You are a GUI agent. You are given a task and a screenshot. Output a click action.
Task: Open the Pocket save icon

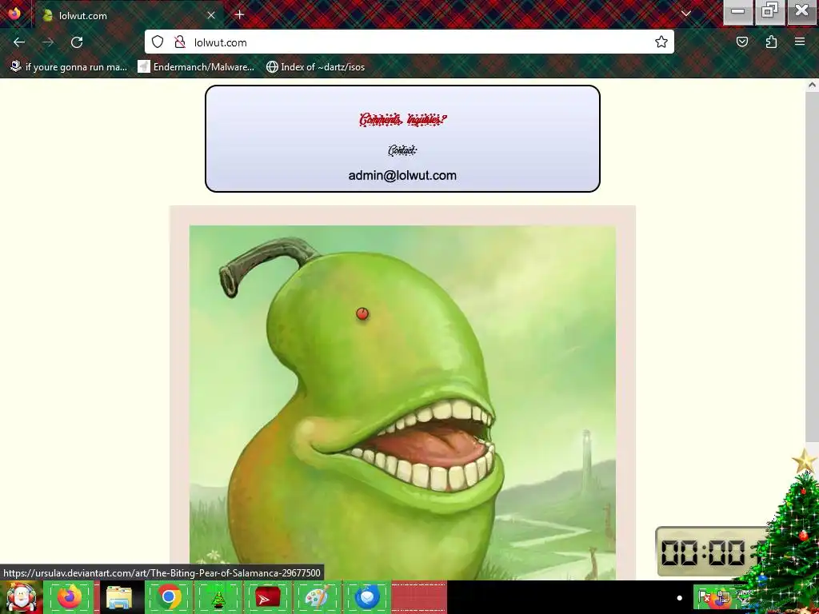click(741, 42)
